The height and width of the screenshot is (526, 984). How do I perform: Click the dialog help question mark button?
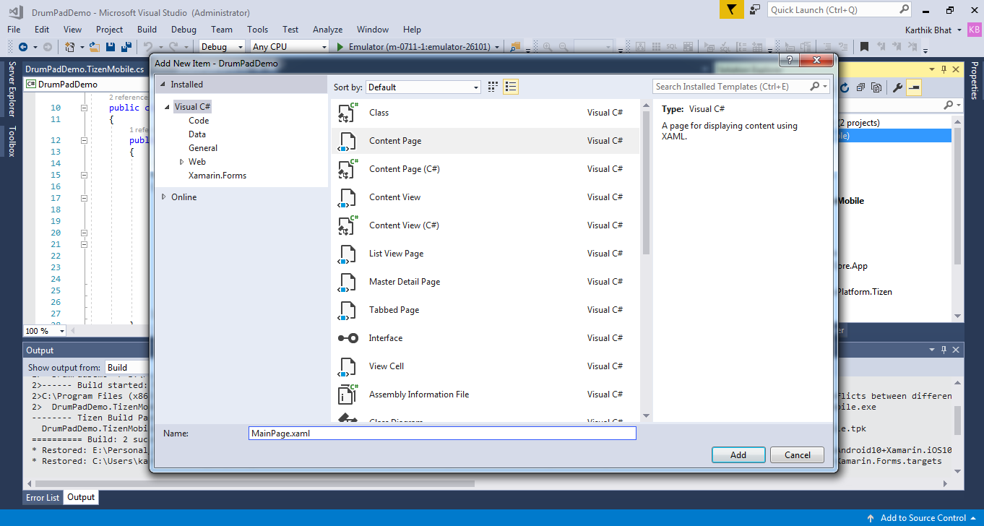point(790,61)
